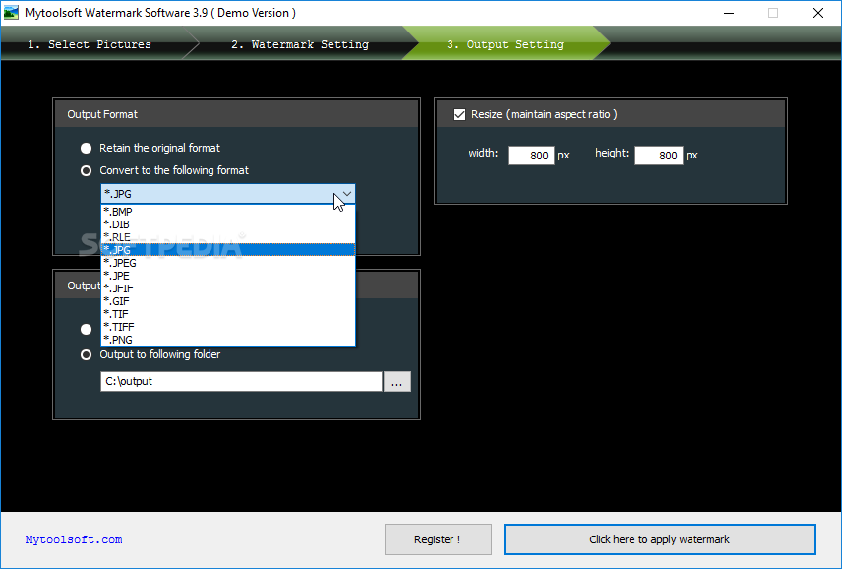Image resolution: width=842 pixels, height=569 pixels.
Task: Choose *.RLE from the format list
Action: (x=228, y=237)
